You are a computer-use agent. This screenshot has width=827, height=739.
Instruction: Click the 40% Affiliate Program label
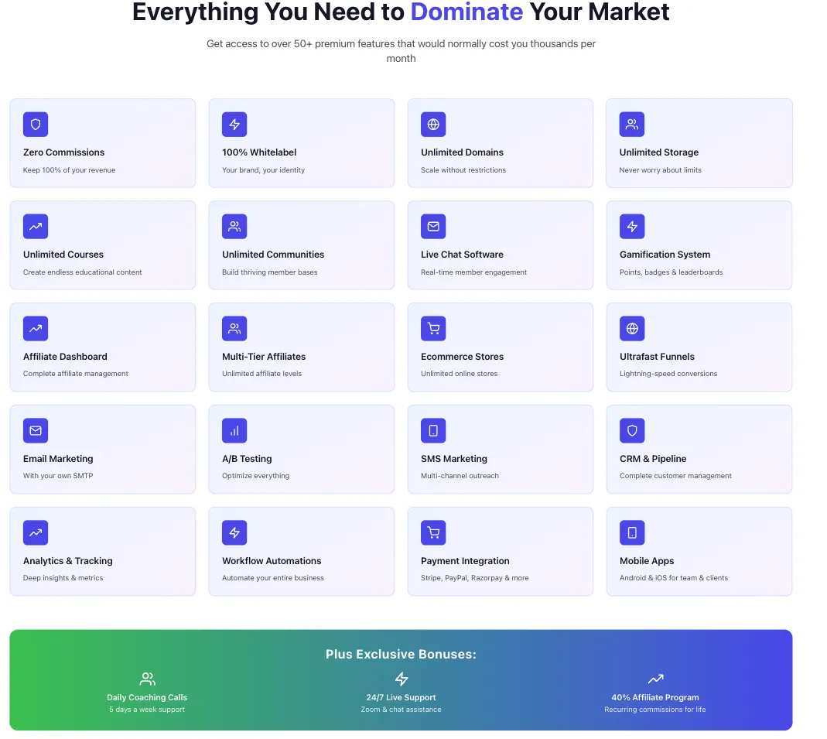pos(655,697)
